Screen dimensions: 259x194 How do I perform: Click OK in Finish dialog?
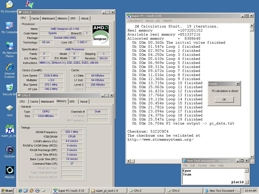(224, 100)
